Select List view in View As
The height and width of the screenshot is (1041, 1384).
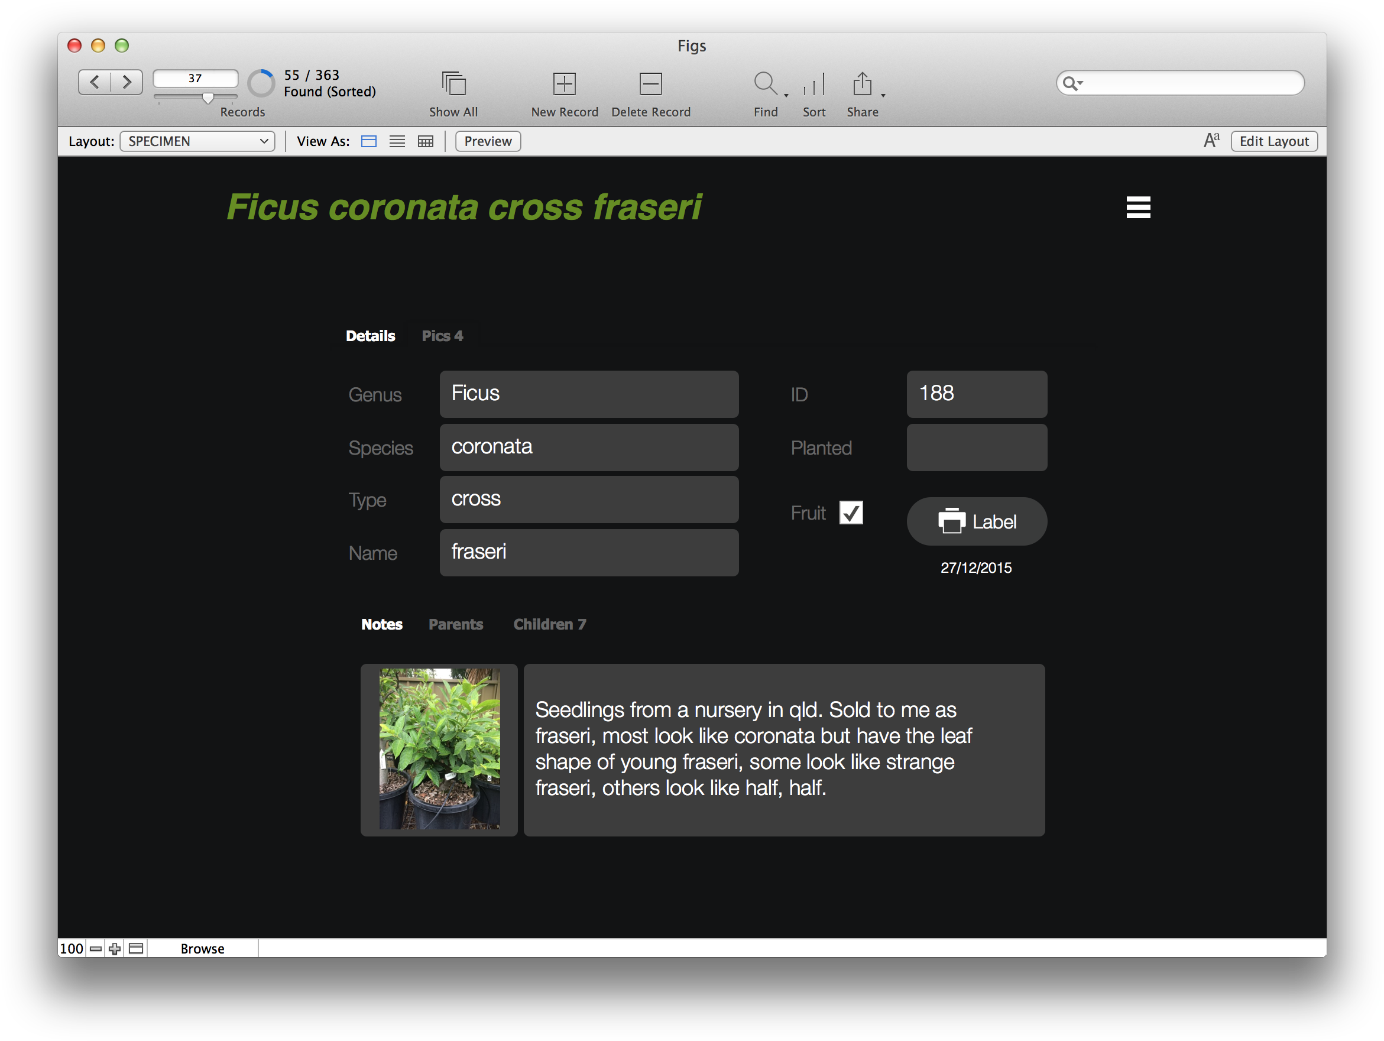click(x=397, y=141)
